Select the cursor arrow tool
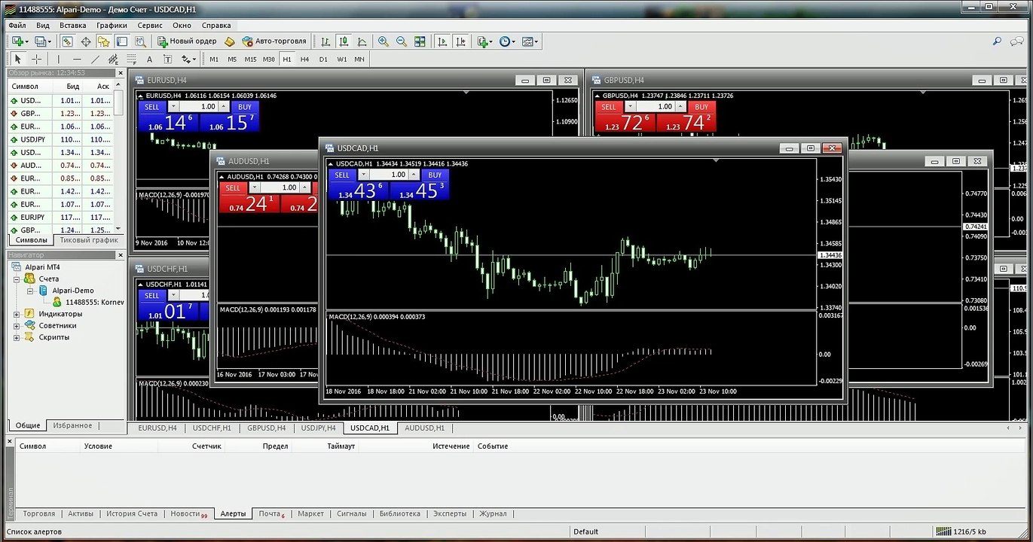The width and height of the screenshot is (1033, 542). tap(18, 59)
